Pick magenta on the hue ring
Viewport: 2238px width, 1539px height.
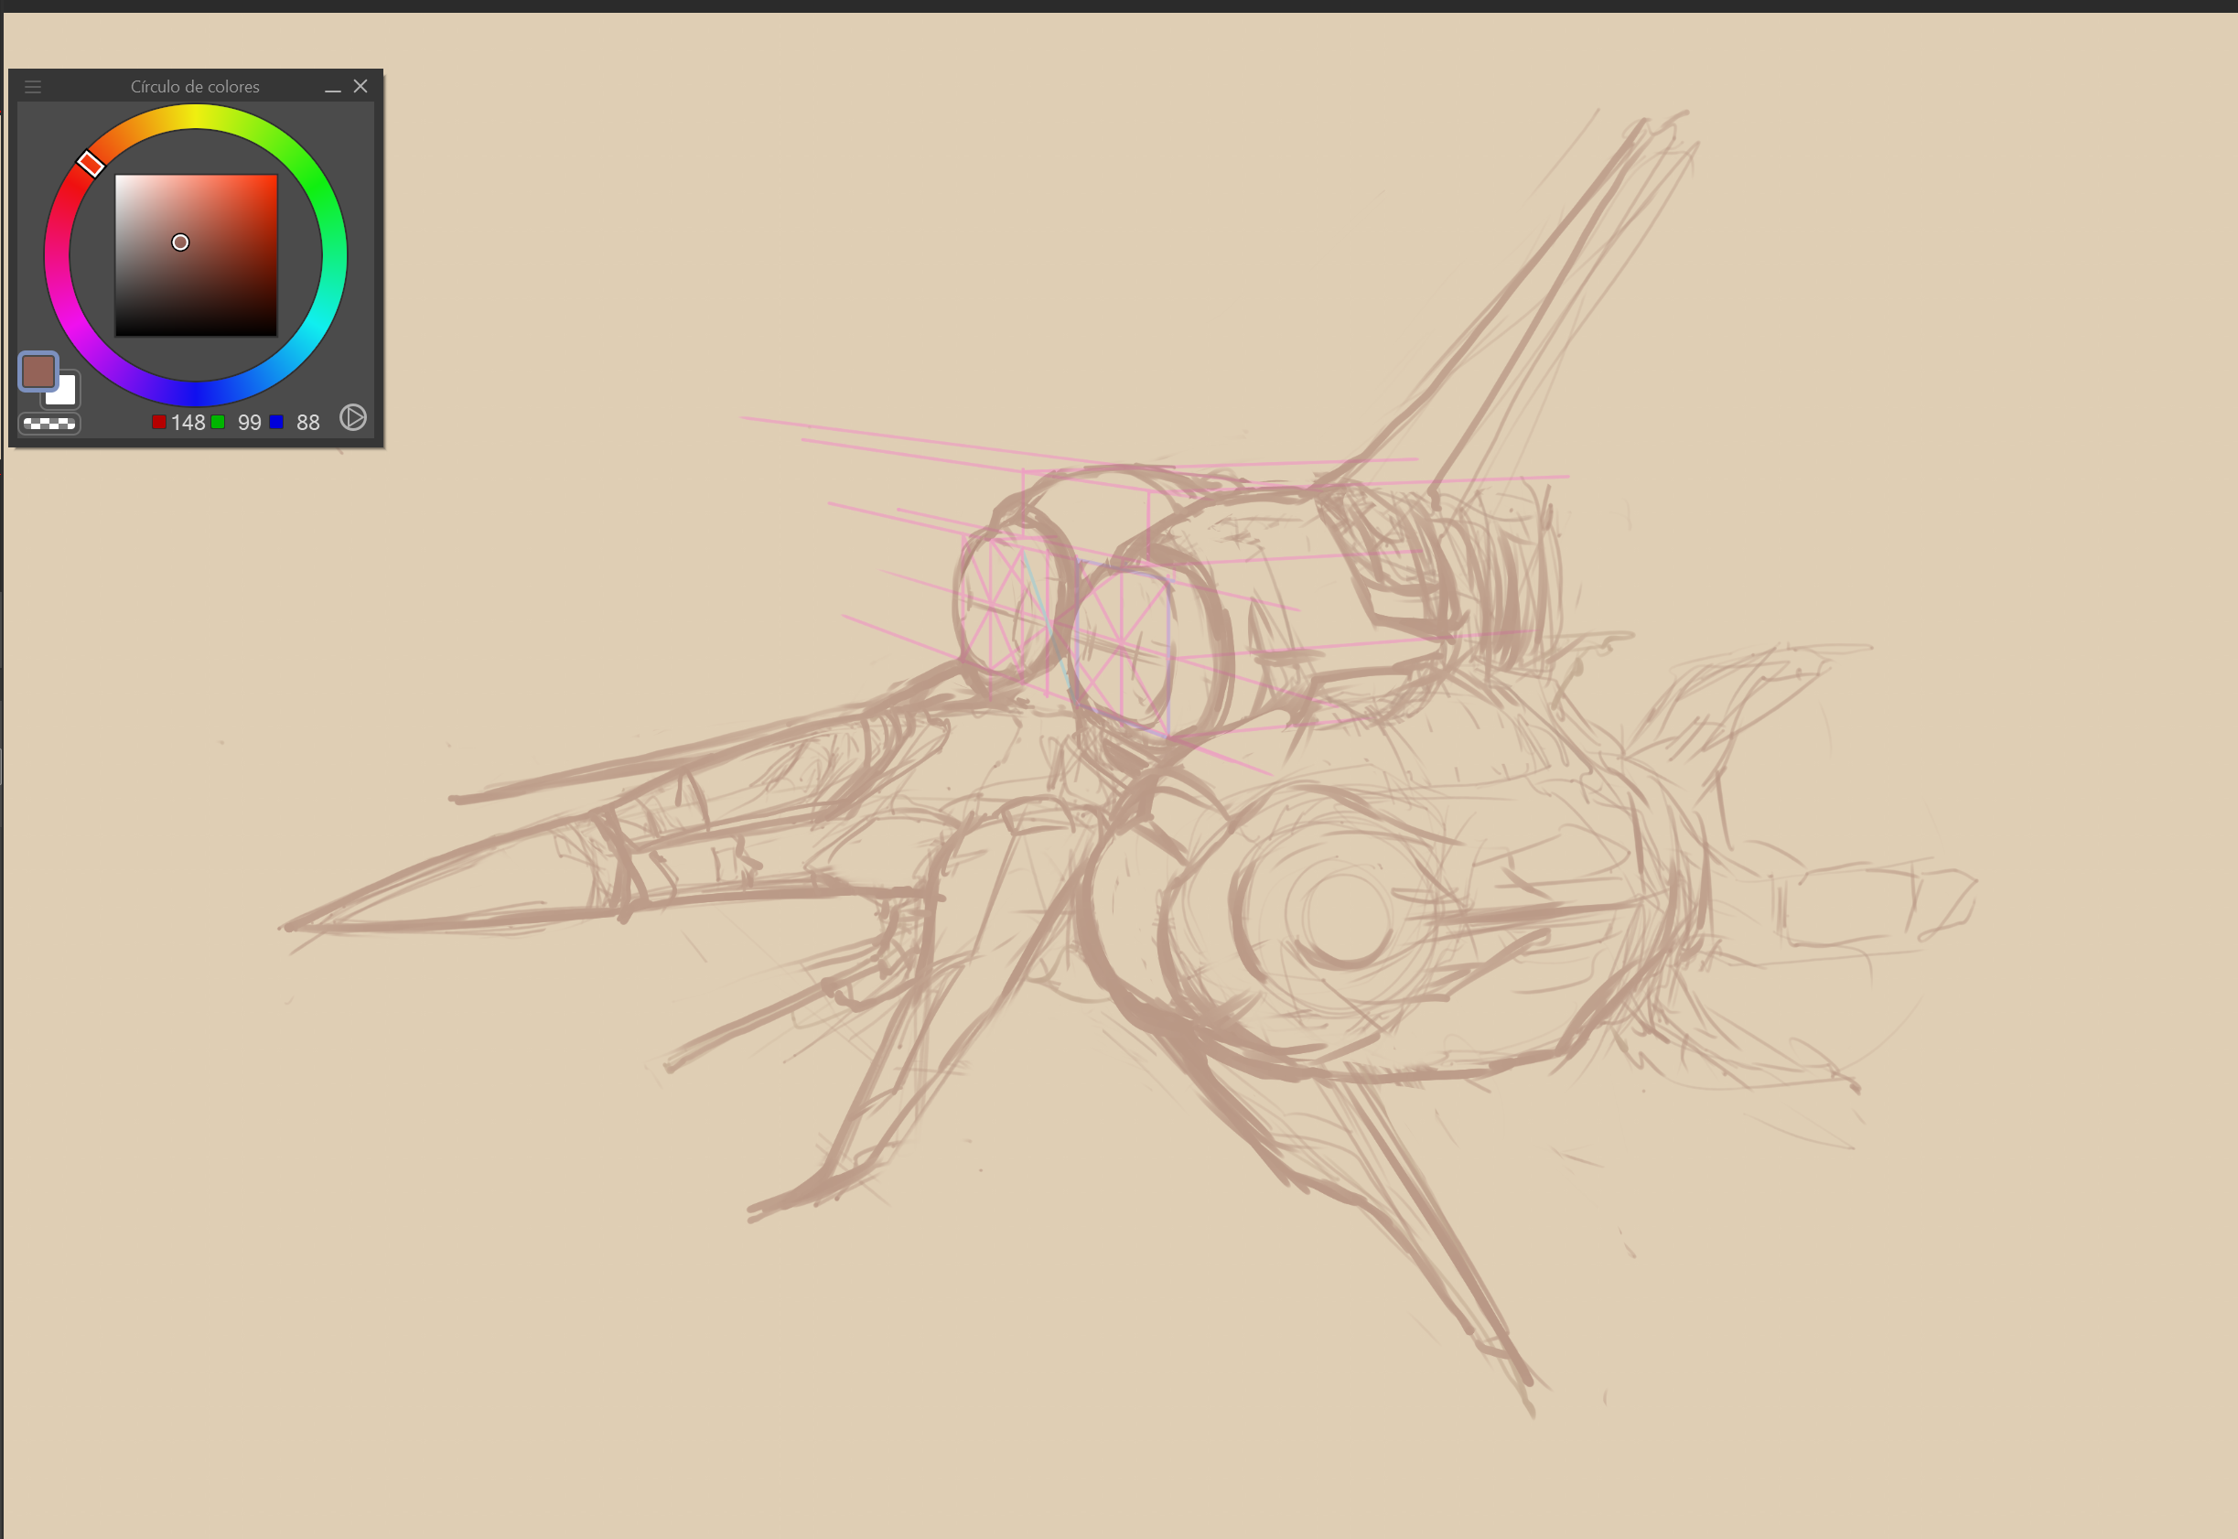point(75,325)
